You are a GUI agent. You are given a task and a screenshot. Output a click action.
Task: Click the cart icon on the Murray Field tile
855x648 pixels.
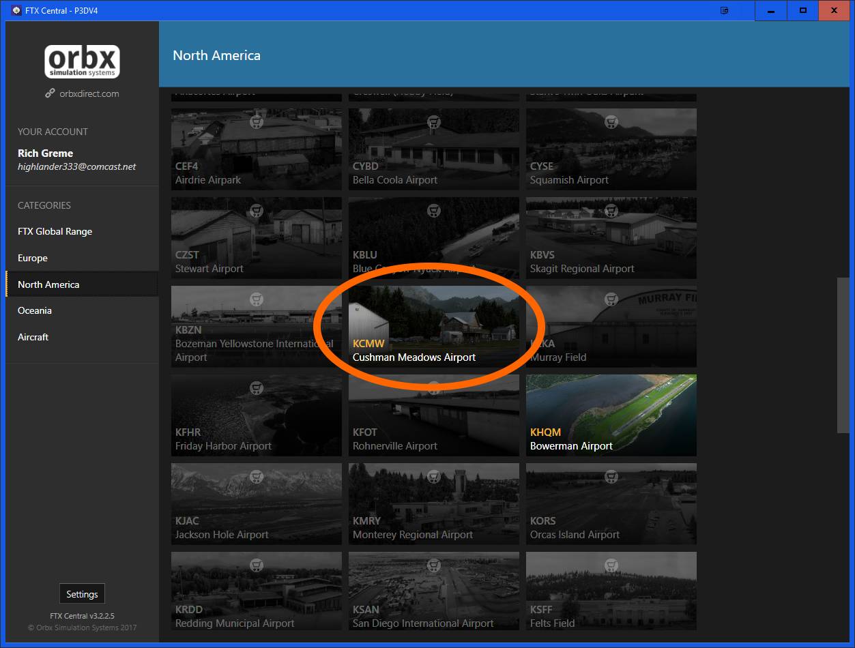tap(611, 299)
